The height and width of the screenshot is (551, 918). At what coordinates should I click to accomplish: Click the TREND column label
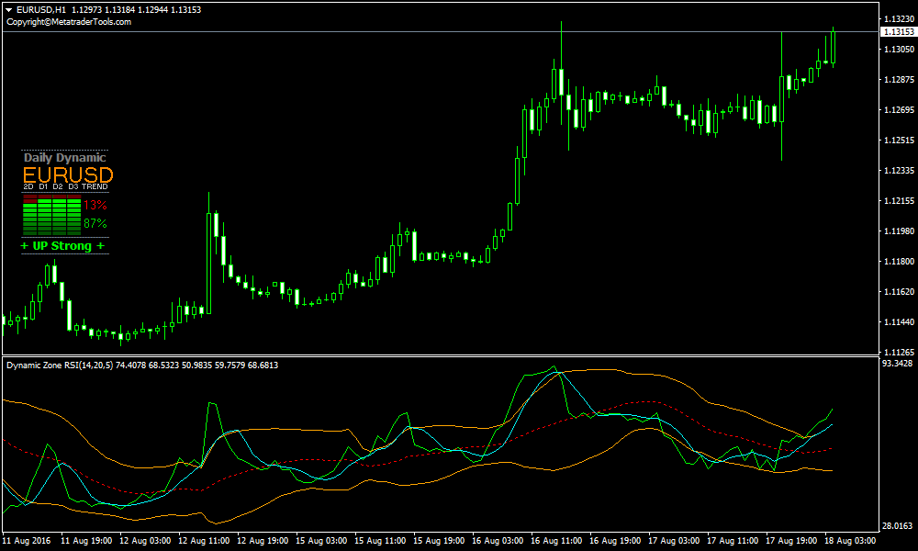point(95,187)
